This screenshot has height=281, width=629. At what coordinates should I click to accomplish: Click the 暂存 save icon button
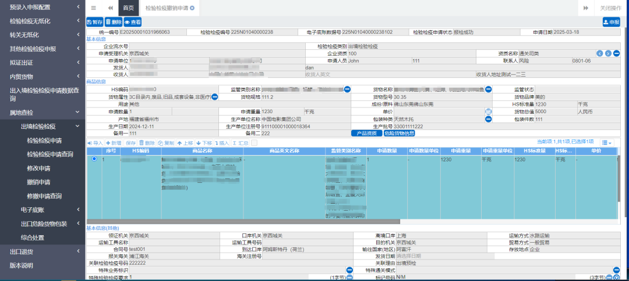point(94,22)
